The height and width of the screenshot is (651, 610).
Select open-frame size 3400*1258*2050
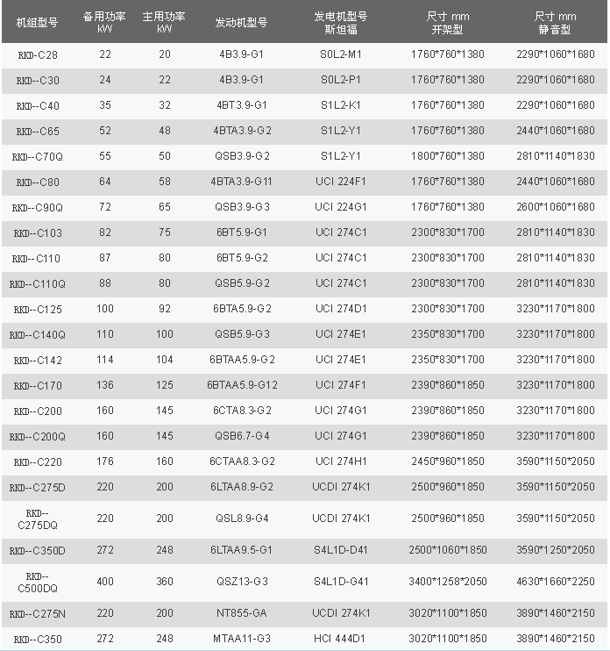coord(447,582)
